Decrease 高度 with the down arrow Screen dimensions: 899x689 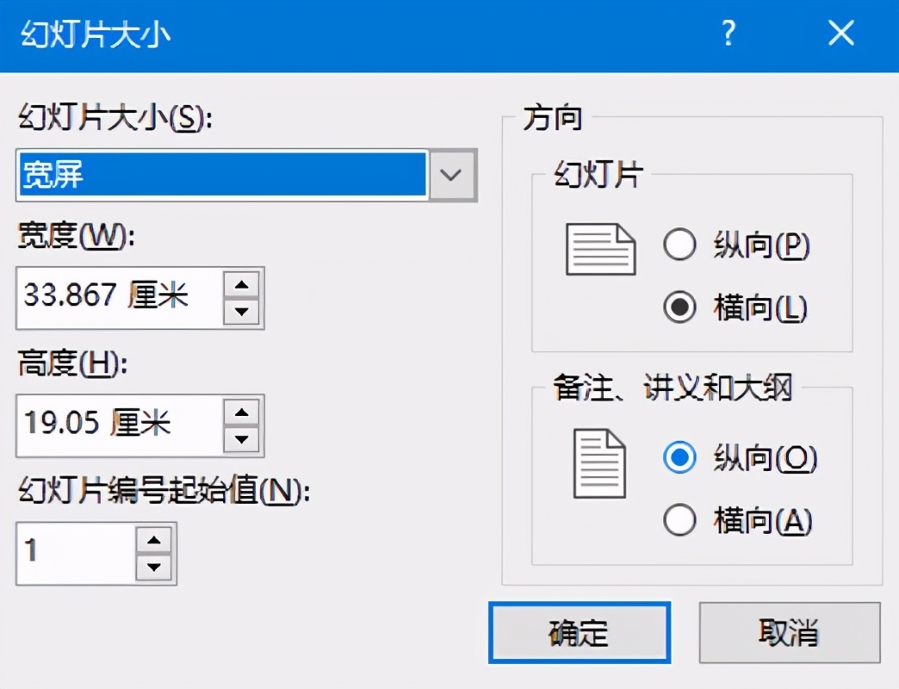(x=242, y=439)
